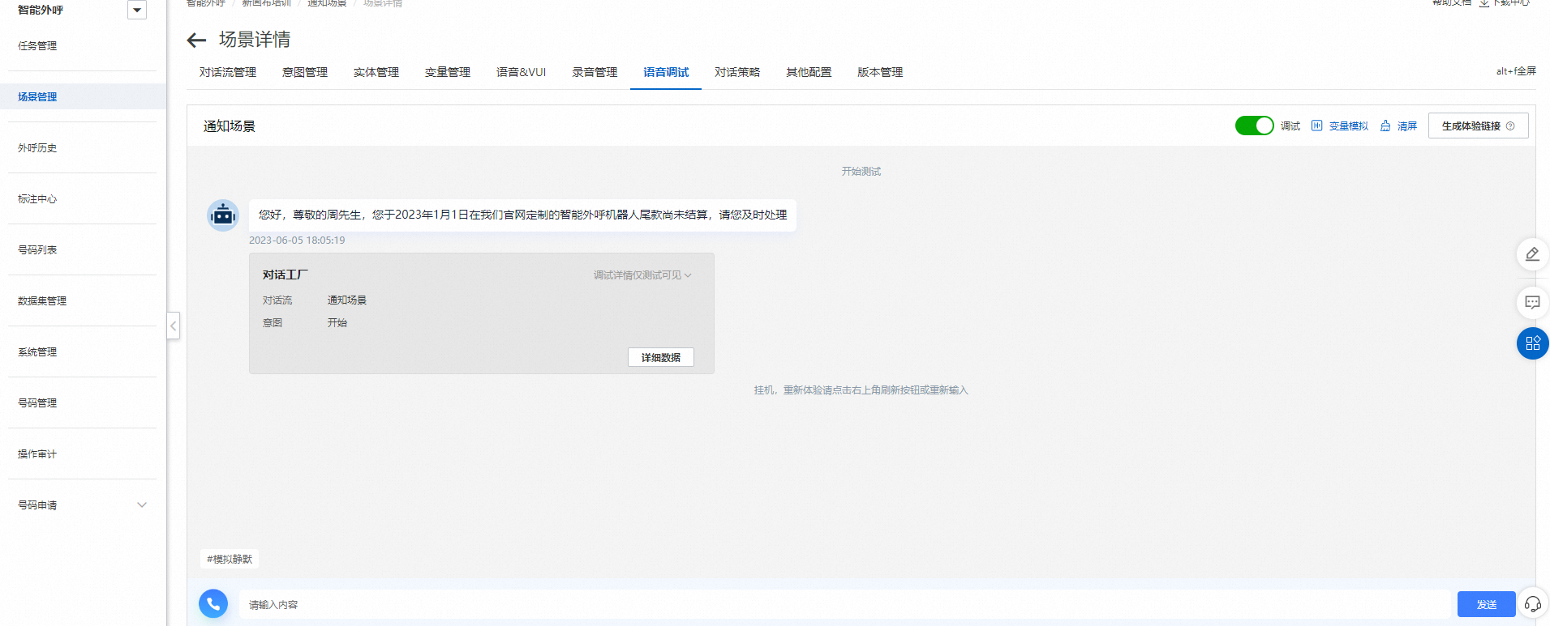1550x626 pixels.
Task: Select the 语音调试 tab
Action: [x=666, y=72]
